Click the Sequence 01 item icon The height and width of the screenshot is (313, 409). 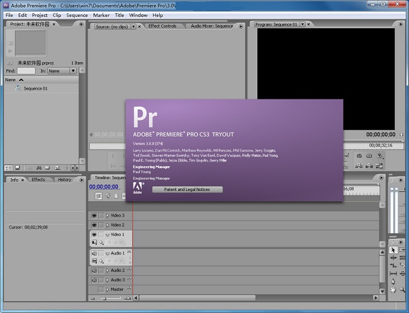18,89
